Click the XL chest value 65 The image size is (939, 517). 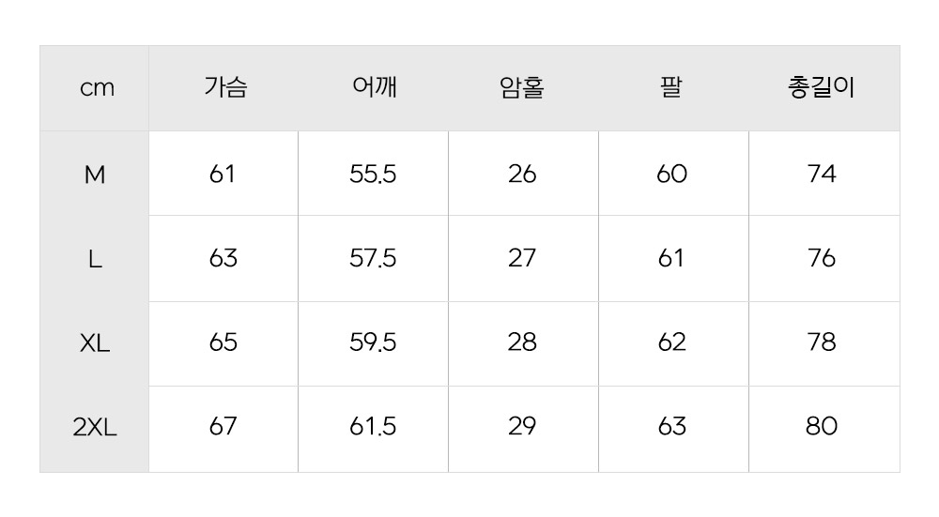223,342
